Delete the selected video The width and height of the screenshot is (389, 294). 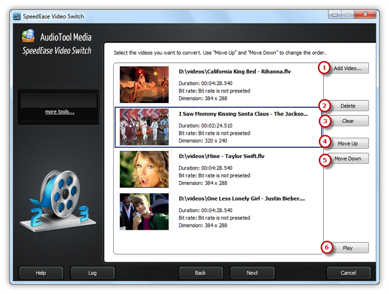[348, 106]
